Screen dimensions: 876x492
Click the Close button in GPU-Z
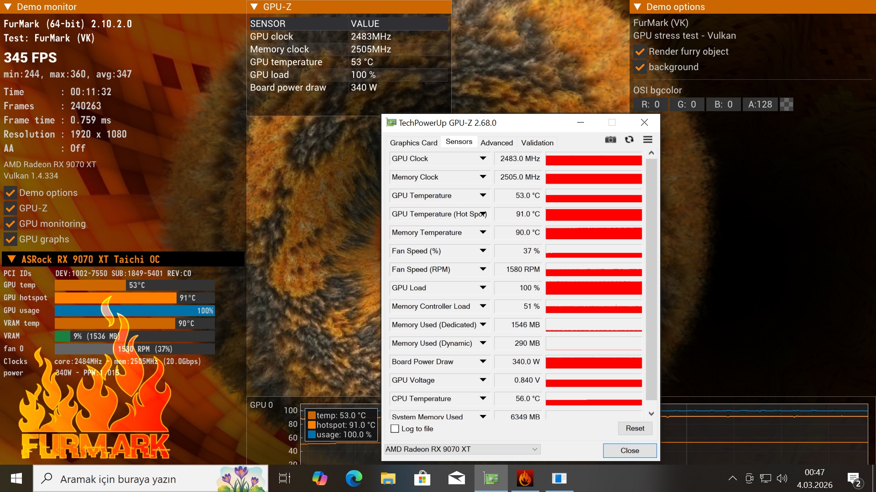pyautogui.click(x=630, y=451)
